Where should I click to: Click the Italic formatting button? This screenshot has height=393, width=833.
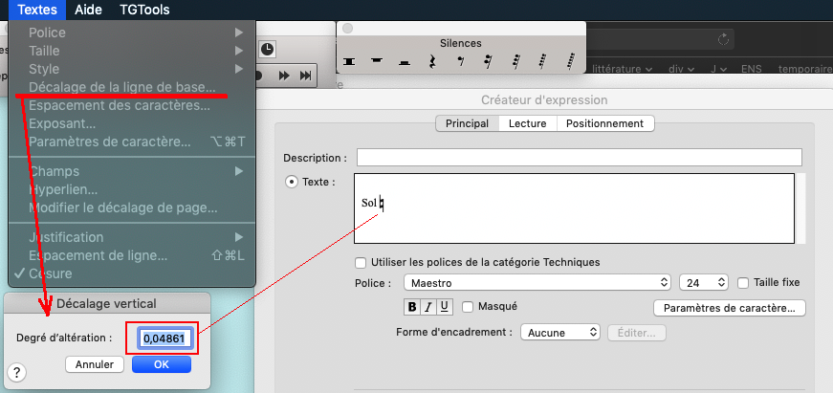pos(428,307)
